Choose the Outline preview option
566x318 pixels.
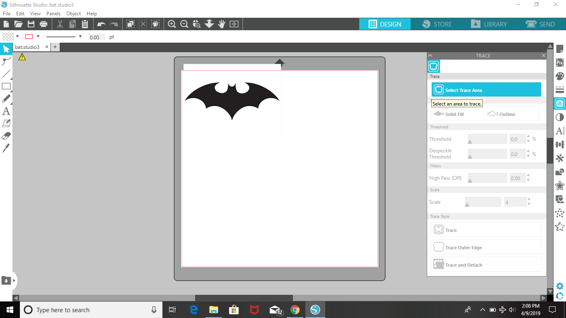501,114
